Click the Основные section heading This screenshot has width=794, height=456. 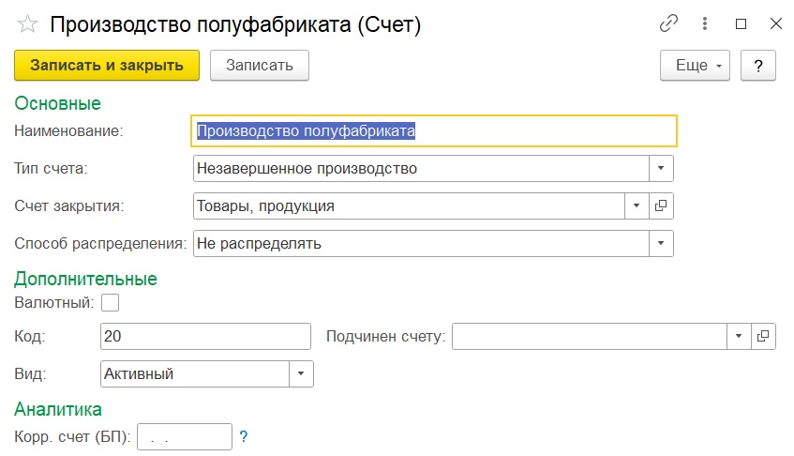(x=58, y=103)
